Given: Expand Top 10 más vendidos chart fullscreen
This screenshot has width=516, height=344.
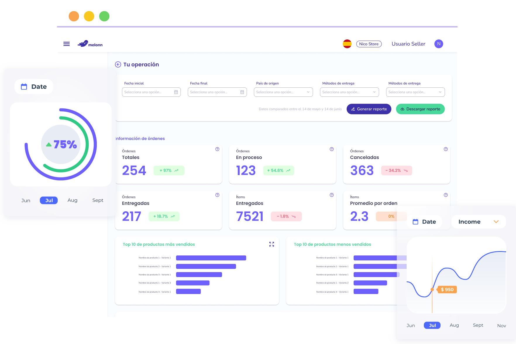Looking at the screenshot, I should pos(271,244).
